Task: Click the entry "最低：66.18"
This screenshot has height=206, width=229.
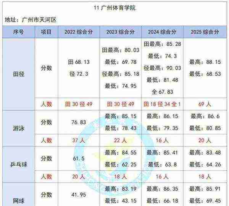Action: tap(162, 201)
